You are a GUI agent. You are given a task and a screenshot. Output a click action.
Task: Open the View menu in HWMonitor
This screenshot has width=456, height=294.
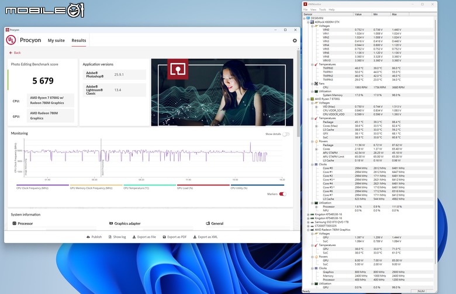coord(313,9)
